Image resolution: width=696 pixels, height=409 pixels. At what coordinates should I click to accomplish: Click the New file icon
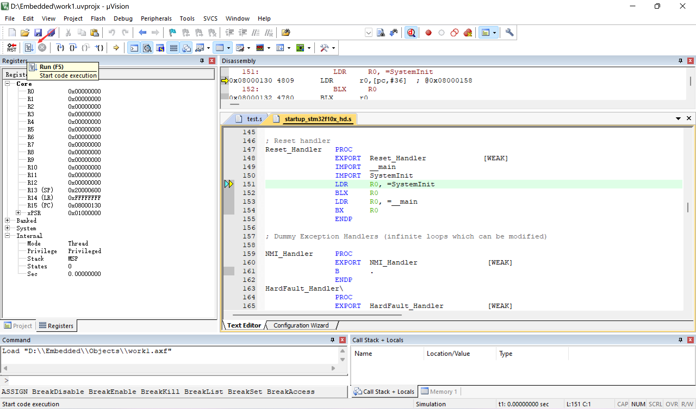12,33
